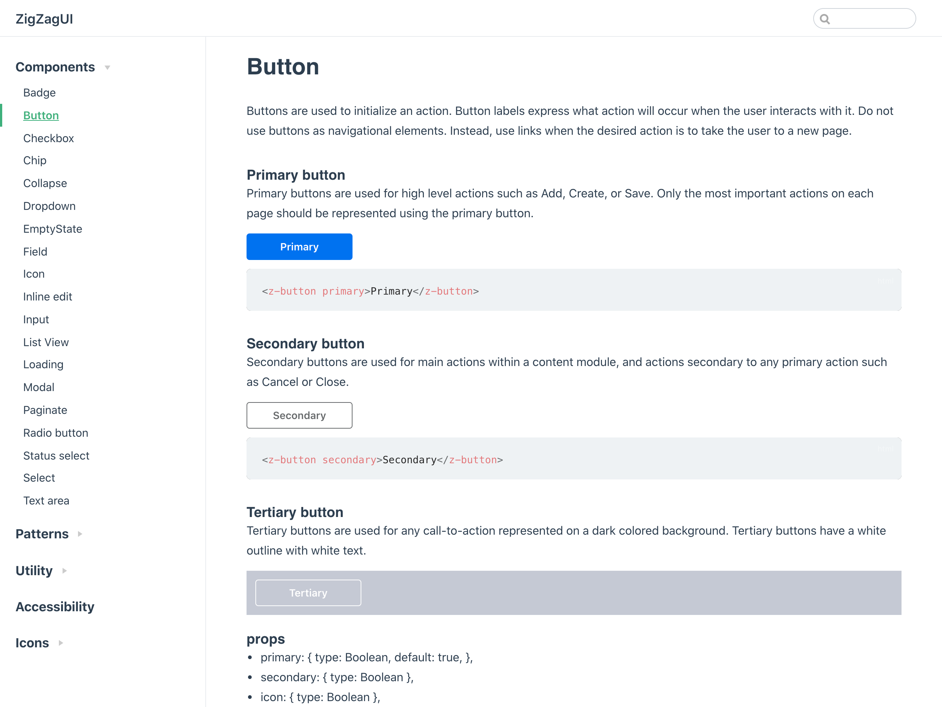Open the Badge component page

[x=39, y=92]
